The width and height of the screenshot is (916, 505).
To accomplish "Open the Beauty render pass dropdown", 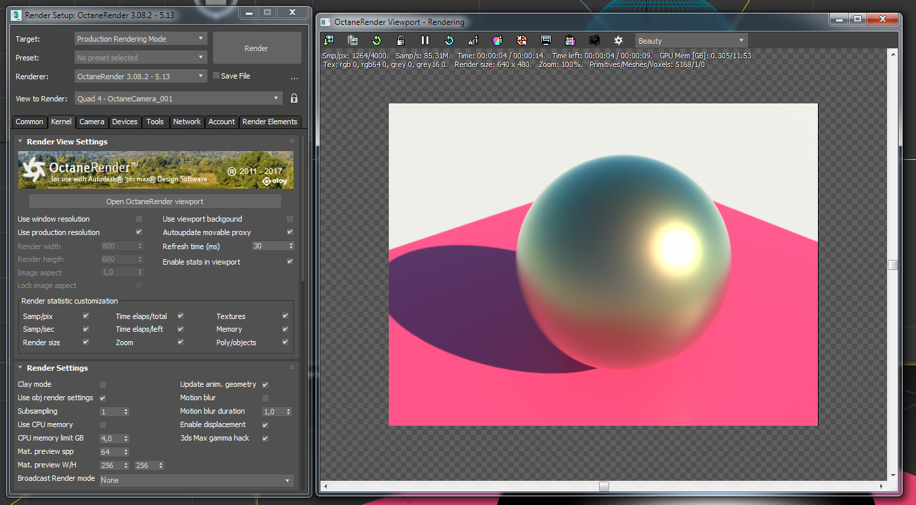I will tap(691, 41).
